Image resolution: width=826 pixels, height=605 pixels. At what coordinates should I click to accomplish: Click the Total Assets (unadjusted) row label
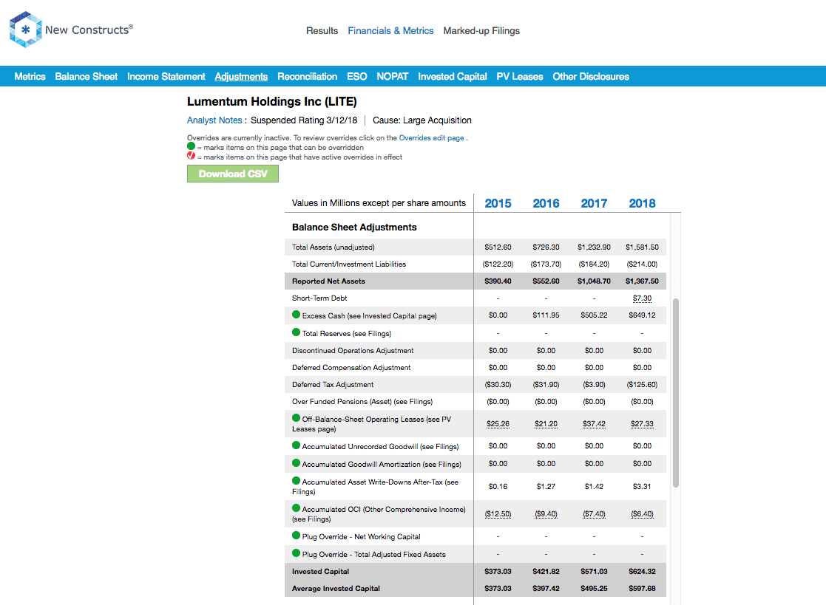click(x=333, y=247)
